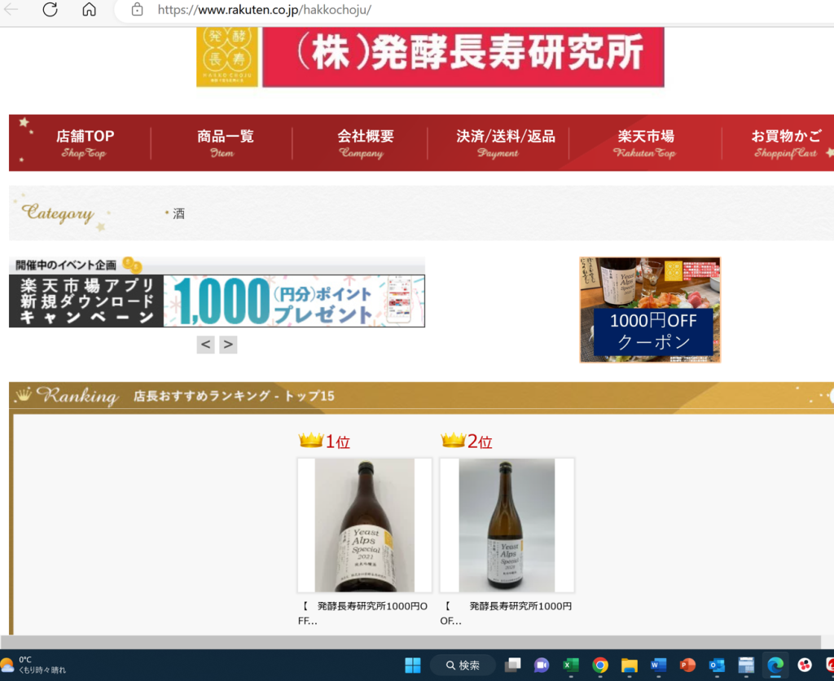Open the 会社概要 Company menu
This screenshot has width=834, height=681.
[x=365, y=143]
